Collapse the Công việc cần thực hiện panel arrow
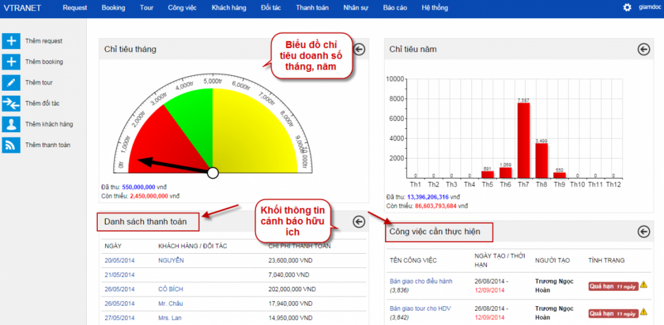The image size is (664, 325). pos(643,231)
